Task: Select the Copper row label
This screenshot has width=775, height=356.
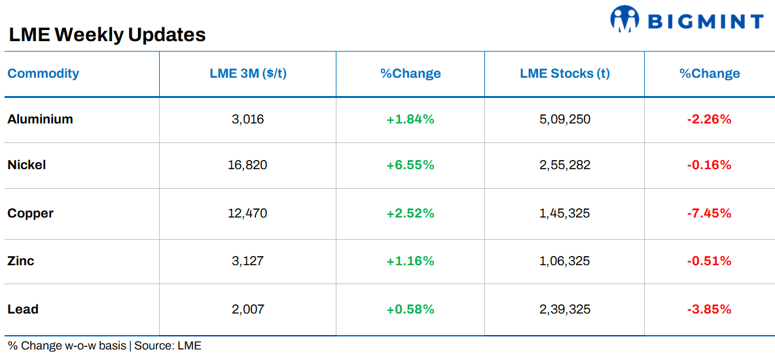Action: pyautogui.click(x=31, y=213)
